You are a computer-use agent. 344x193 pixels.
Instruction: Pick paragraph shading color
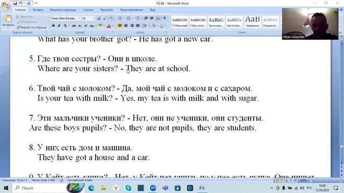[153, 26]
